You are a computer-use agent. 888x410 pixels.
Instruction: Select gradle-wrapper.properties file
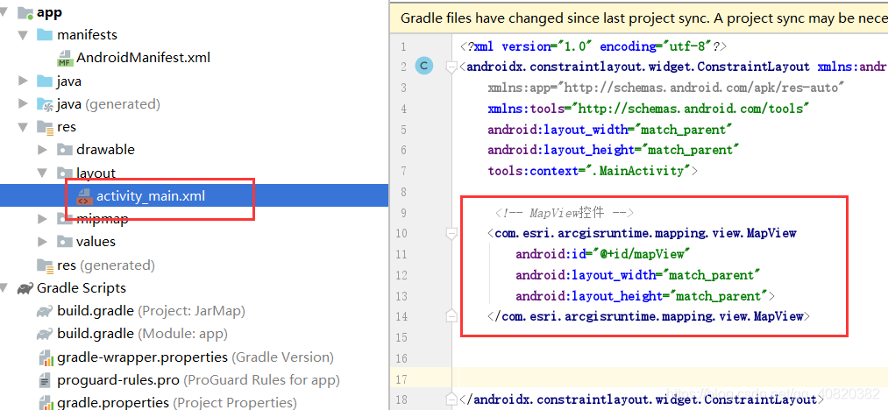[x=195, y=357]
